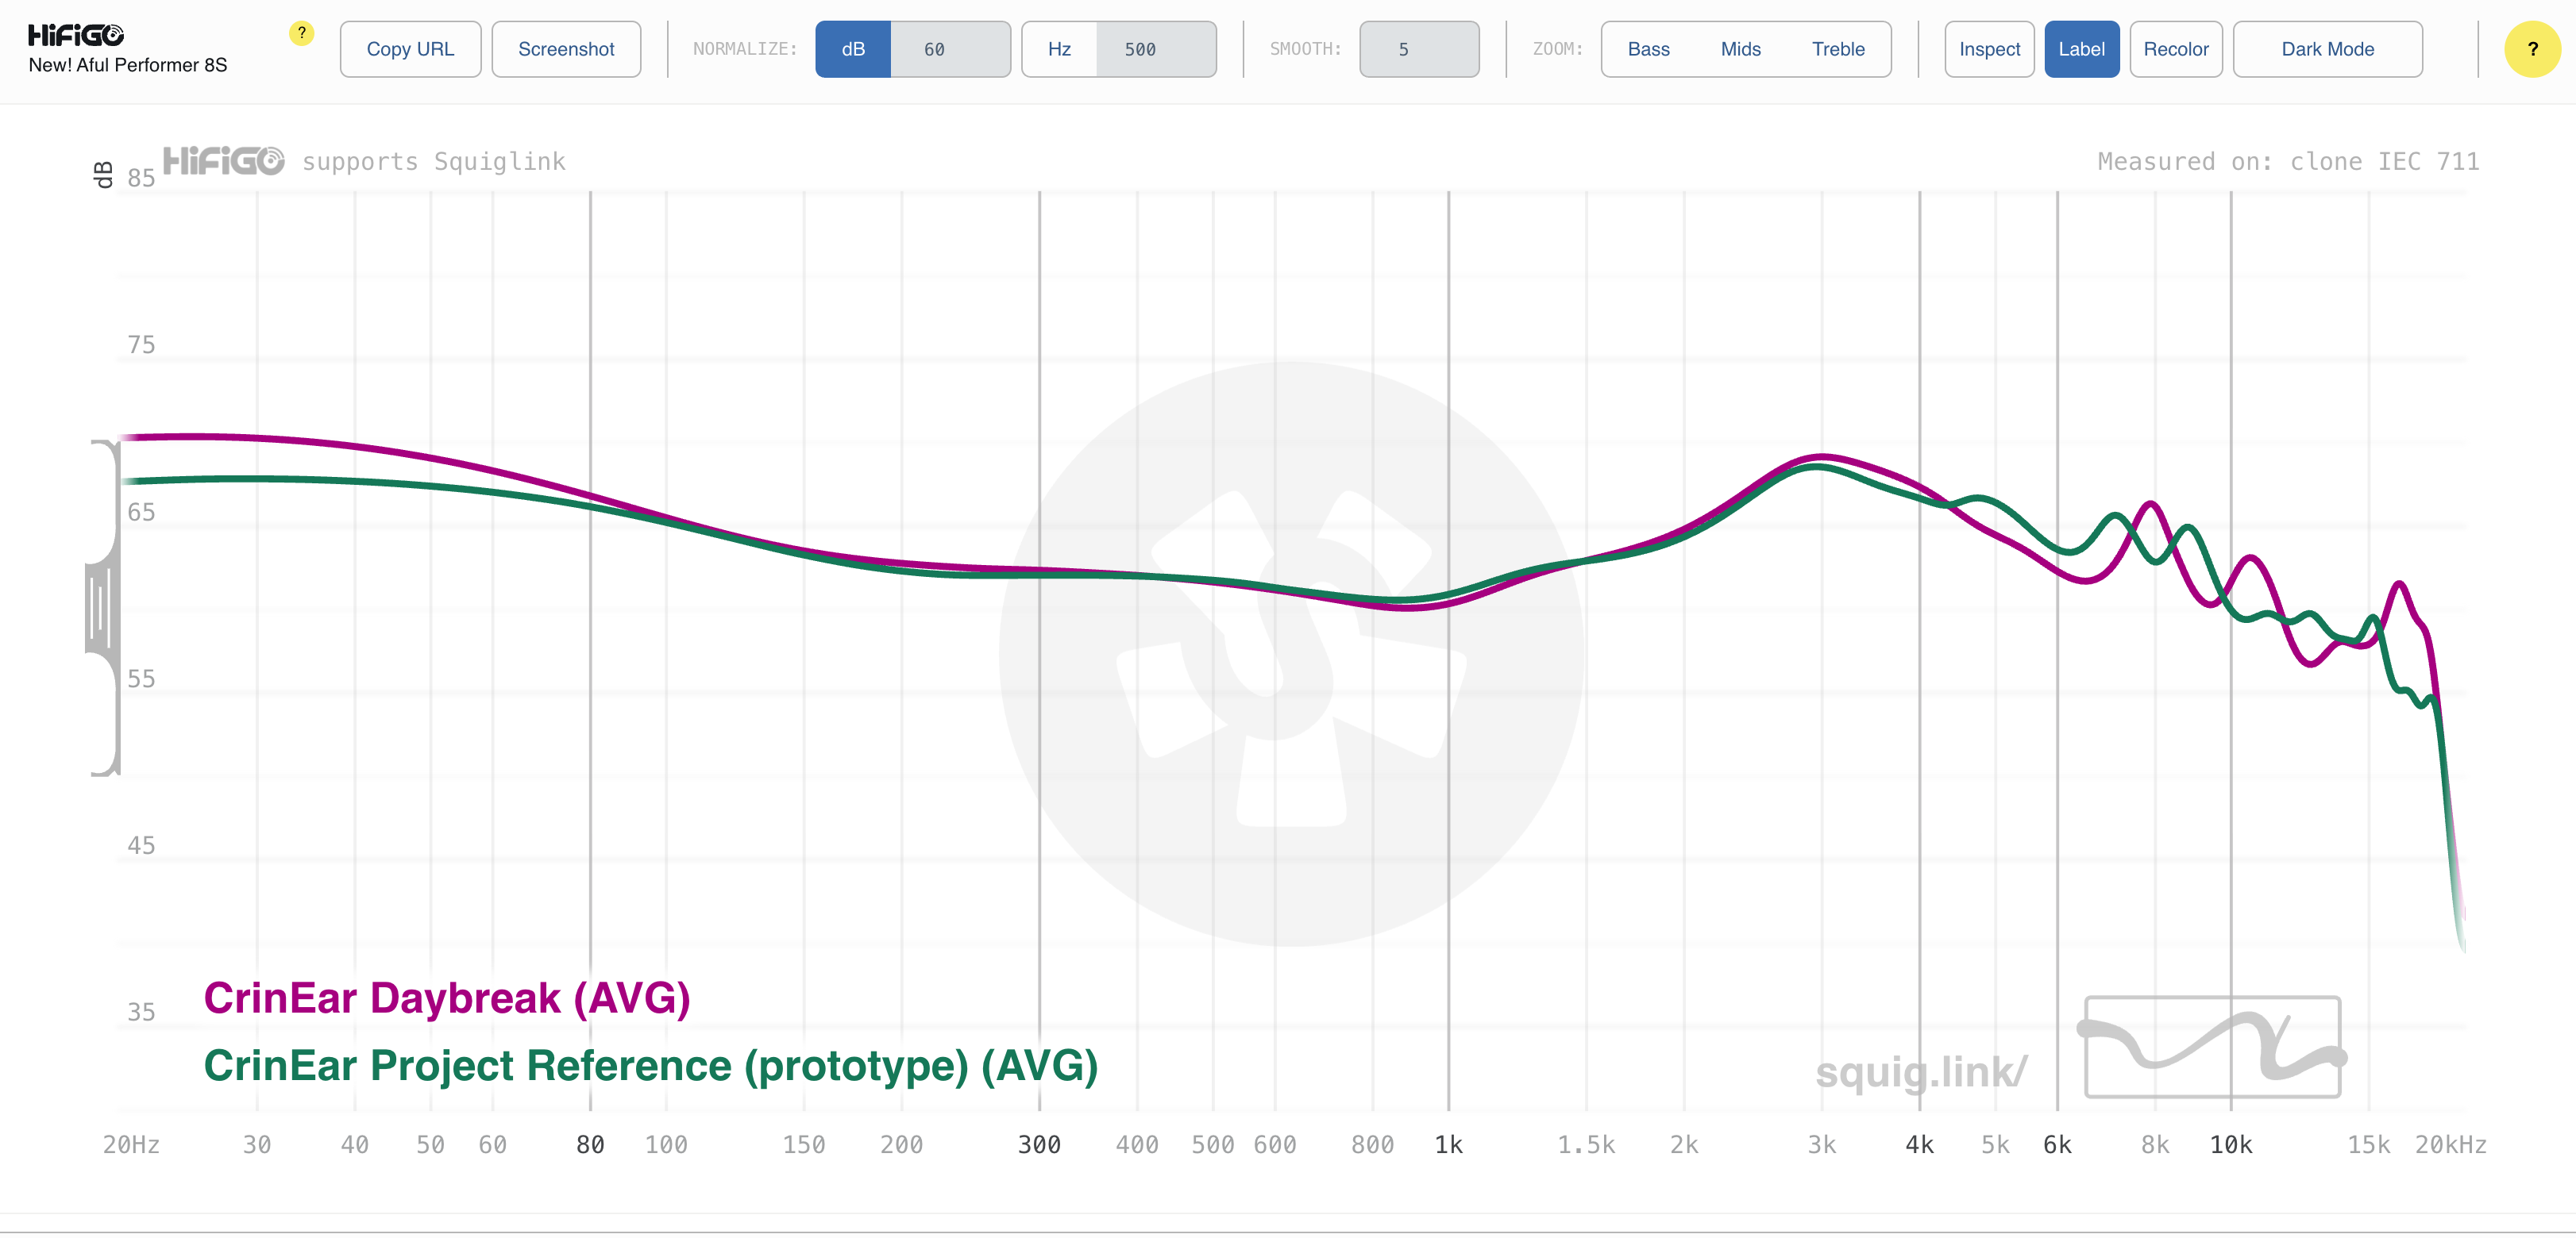Zoom into the Mids region
Viewport: 2576px width, 1238px height.
(x=1740, y=49)
